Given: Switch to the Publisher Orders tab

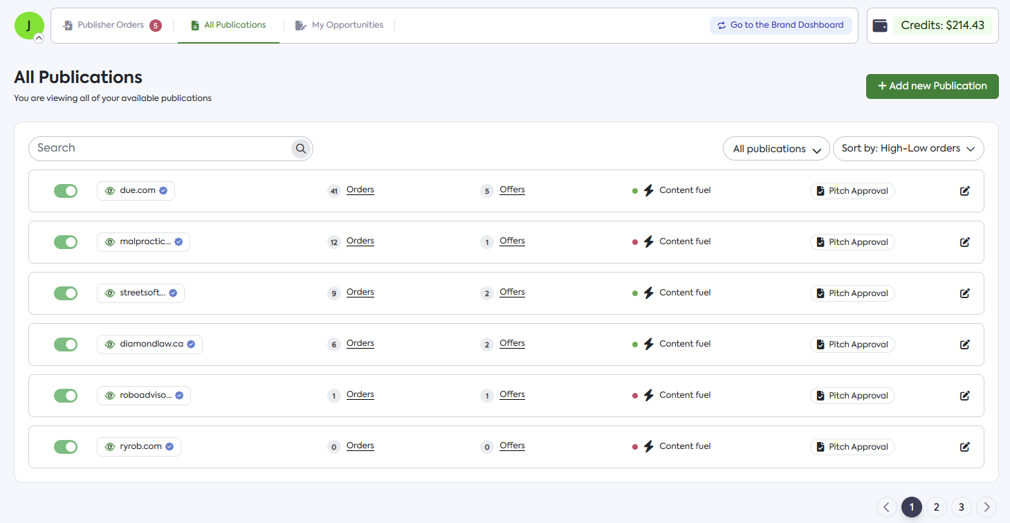Looking at the screenshot, I should pos(111,26).
